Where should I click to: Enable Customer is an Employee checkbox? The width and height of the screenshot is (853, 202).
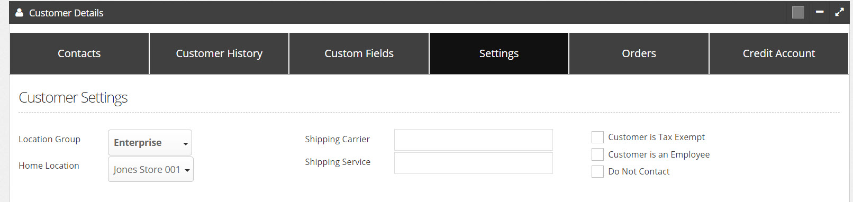click(x=597, y=154)
